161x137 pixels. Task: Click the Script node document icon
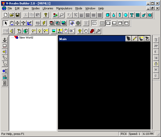(x=20, y=31)
